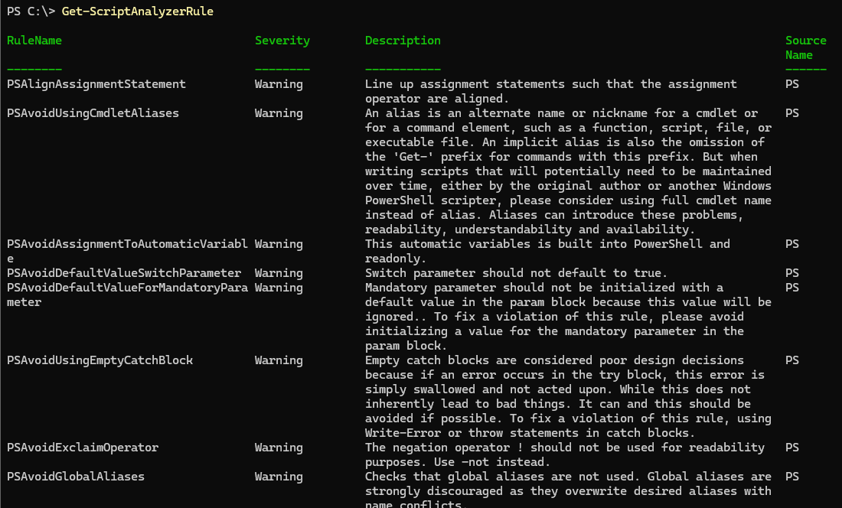Click the RuleName column header
This screenshot has height=508, width=842.
coord(34,41)
